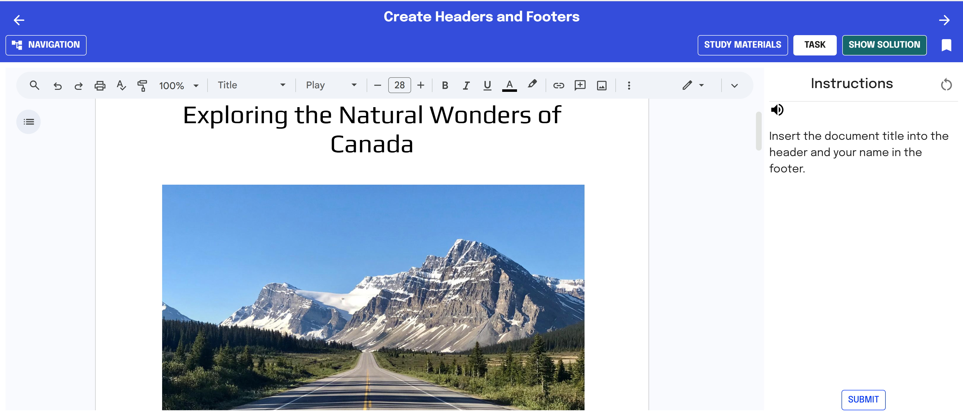Open the highlight color picker
This screenshot has width=963, height=414.
[x=532, y=85]
